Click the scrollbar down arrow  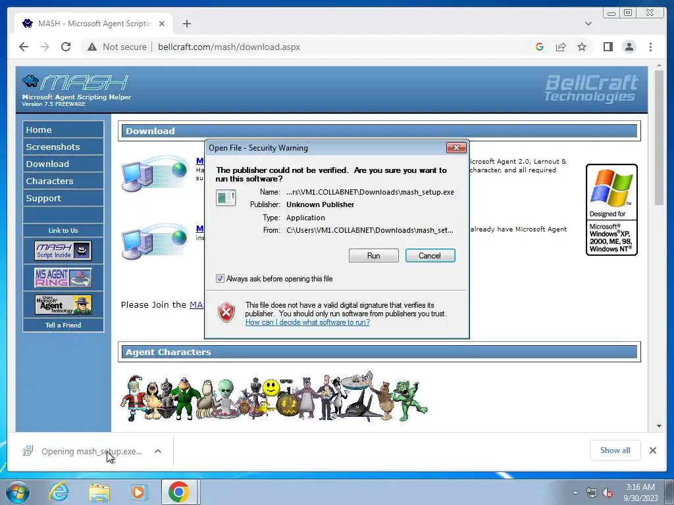click(659, 426)
